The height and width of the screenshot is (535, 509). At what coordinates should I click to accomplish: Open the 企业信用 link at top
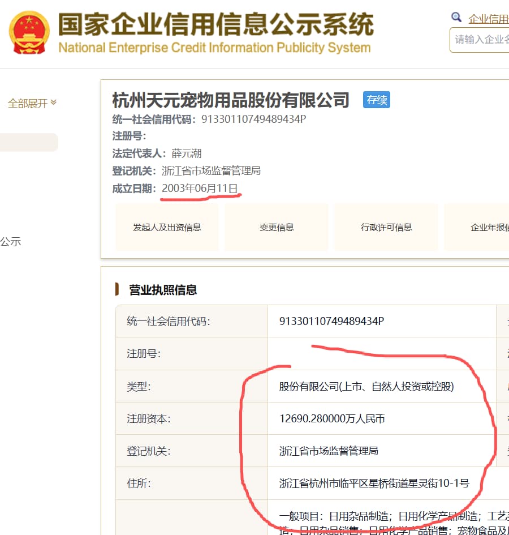tap(489, 19)
